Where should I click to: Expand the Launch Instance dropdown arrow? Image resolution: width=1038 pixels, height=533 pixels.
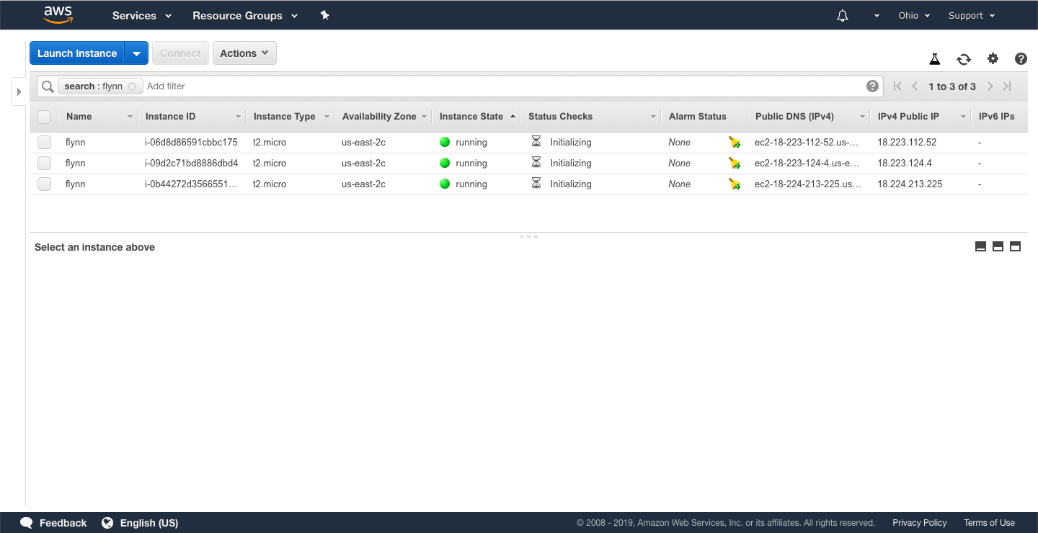click(136, 53)
